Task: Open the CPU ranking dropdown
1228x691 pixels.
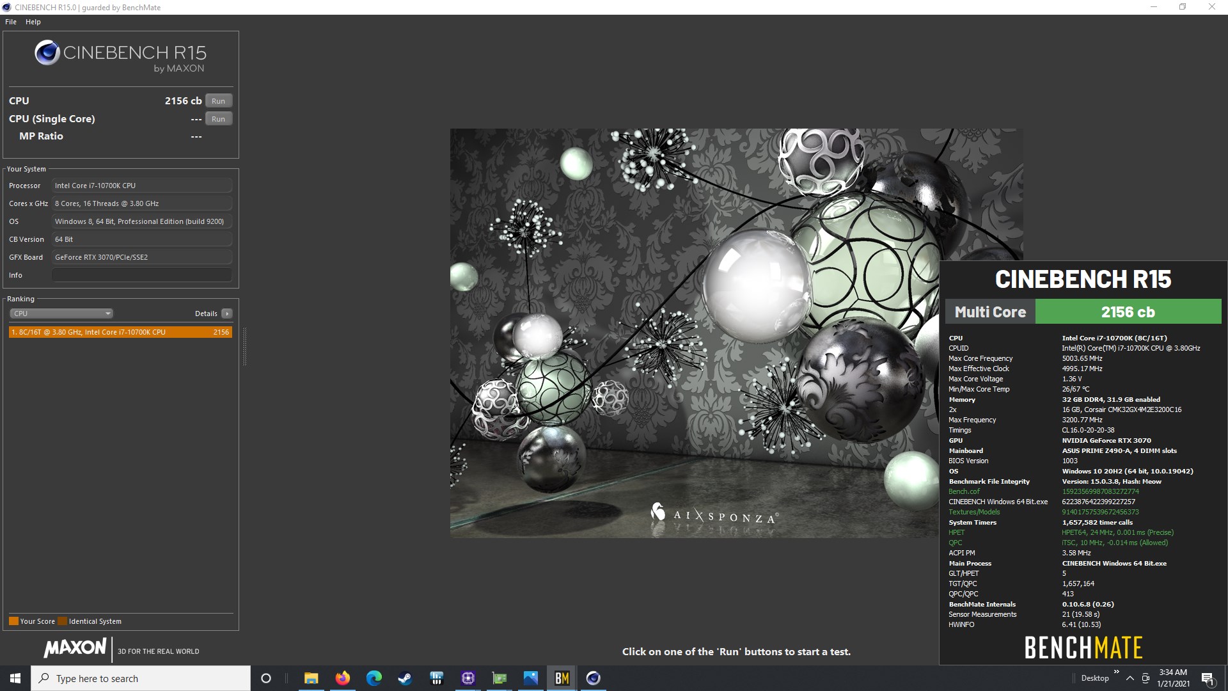Action: tap(61, 314)
